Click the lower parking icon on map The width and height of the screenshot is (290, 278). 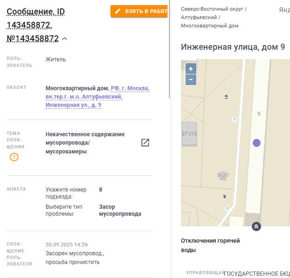coord(227,209)
